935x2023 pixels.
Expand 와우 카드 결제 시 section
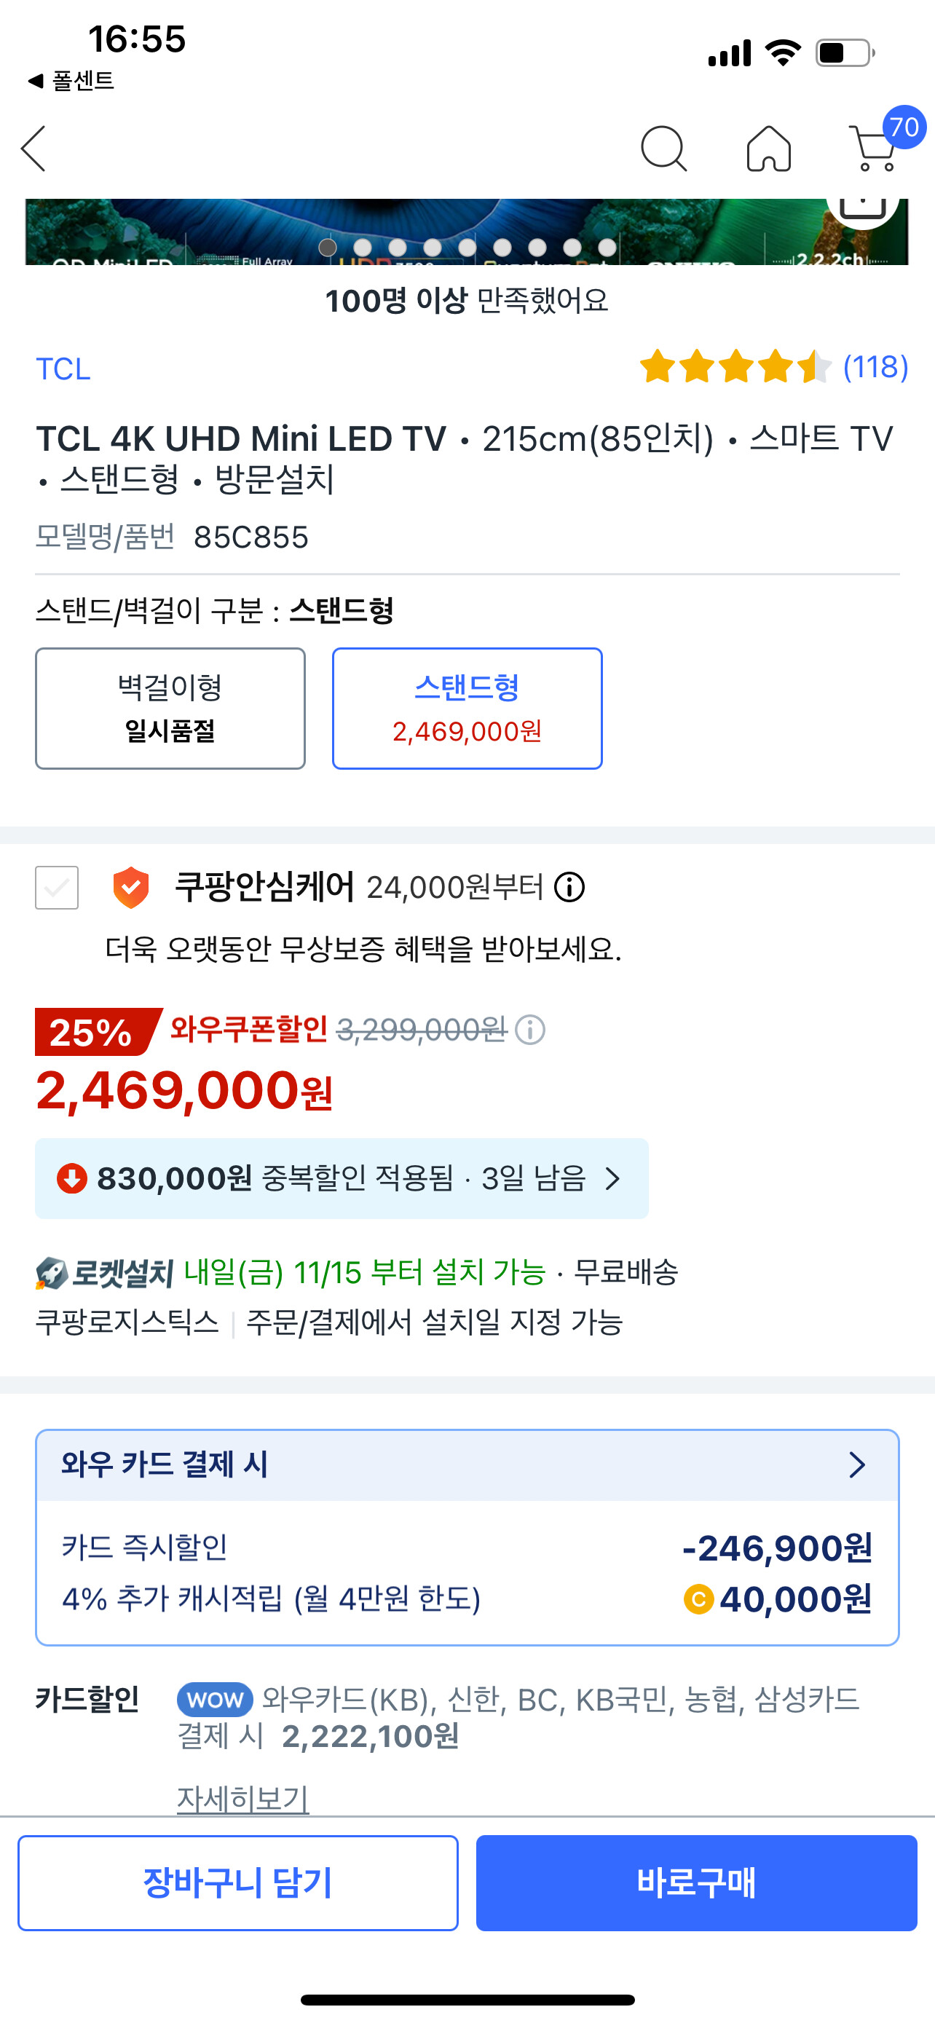(467, 1464)
